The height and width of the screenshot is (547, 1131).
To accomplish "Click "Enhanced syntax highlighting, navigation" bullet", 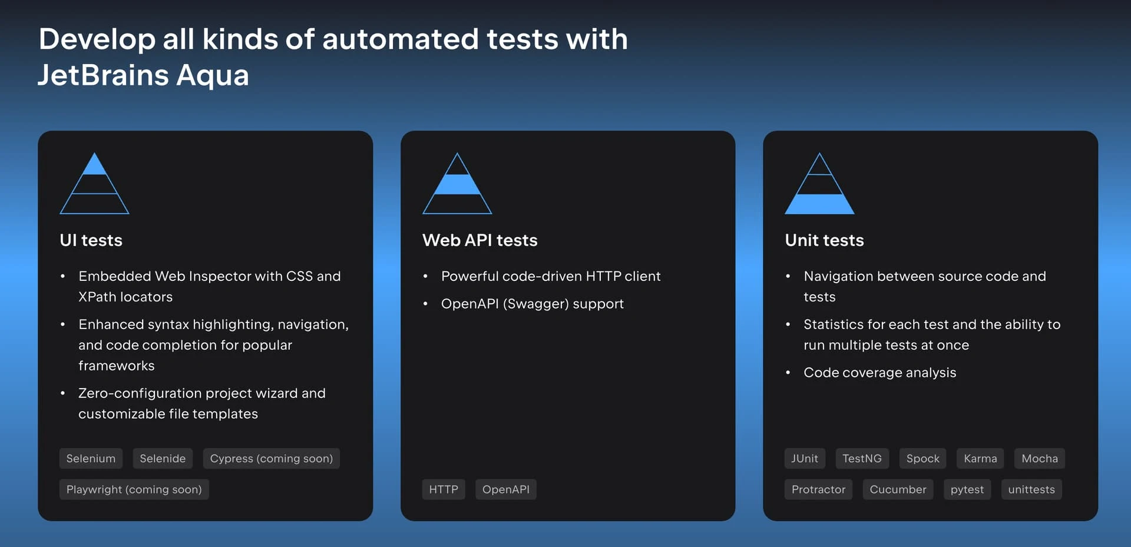I will pos(214,345).
